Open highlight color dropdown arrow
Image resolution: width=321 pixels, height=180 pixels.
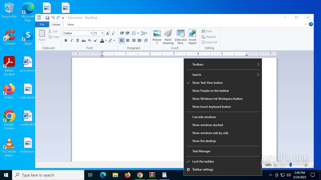(x=114, y=40)
